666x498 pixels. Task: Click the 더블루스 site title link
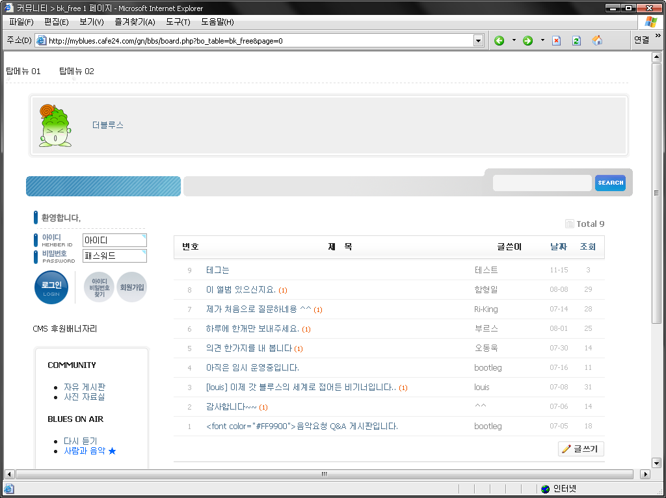[x=108, y=125]
